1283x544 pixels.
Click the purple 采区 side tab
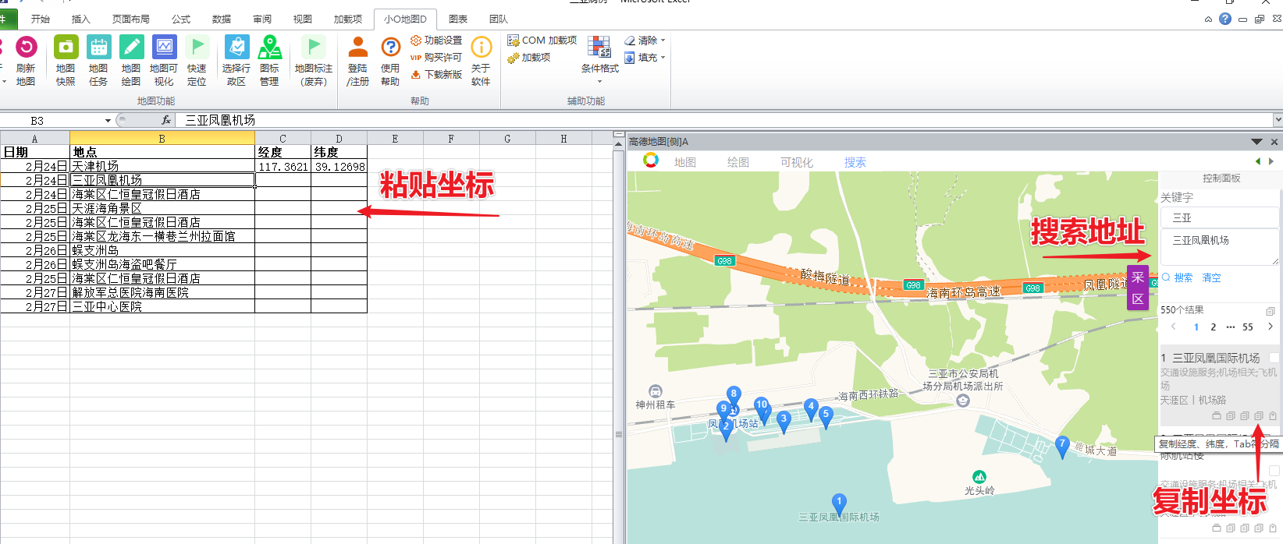pyautogui.click(x=1138, y=288)
